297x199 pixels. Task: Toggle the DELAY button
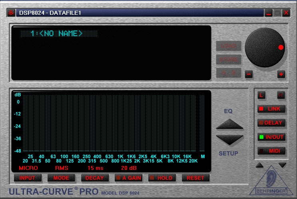271,123
